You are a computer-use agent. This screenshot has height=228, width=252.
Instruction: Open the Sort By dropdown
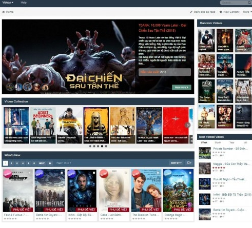pos(176,163)
